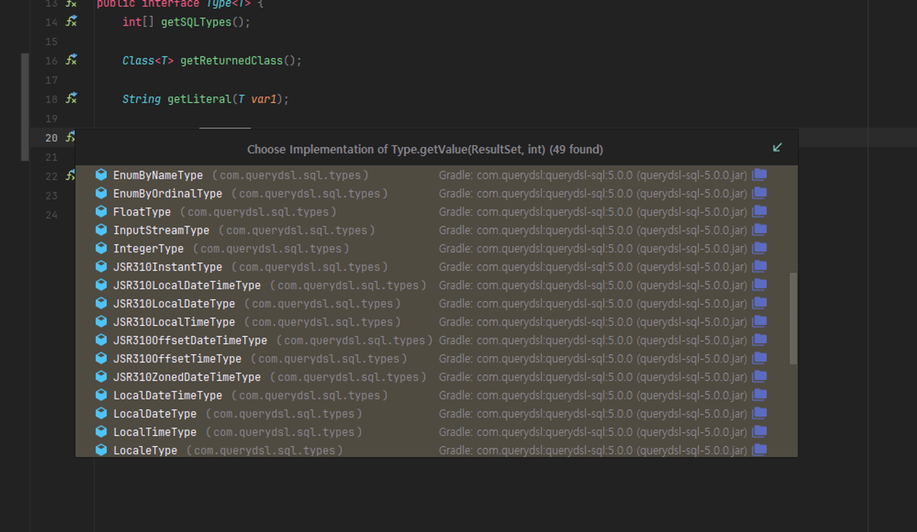Screen dimensions: 917x532
Task: Click the getSQLTypes method declaration
Action: 196,22
